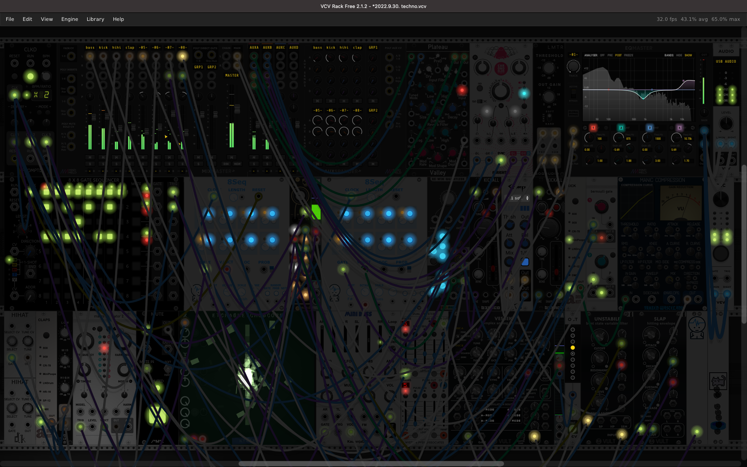Click the Bernoulli gate top red knob
Screen dimensions: 747x467
601,206
